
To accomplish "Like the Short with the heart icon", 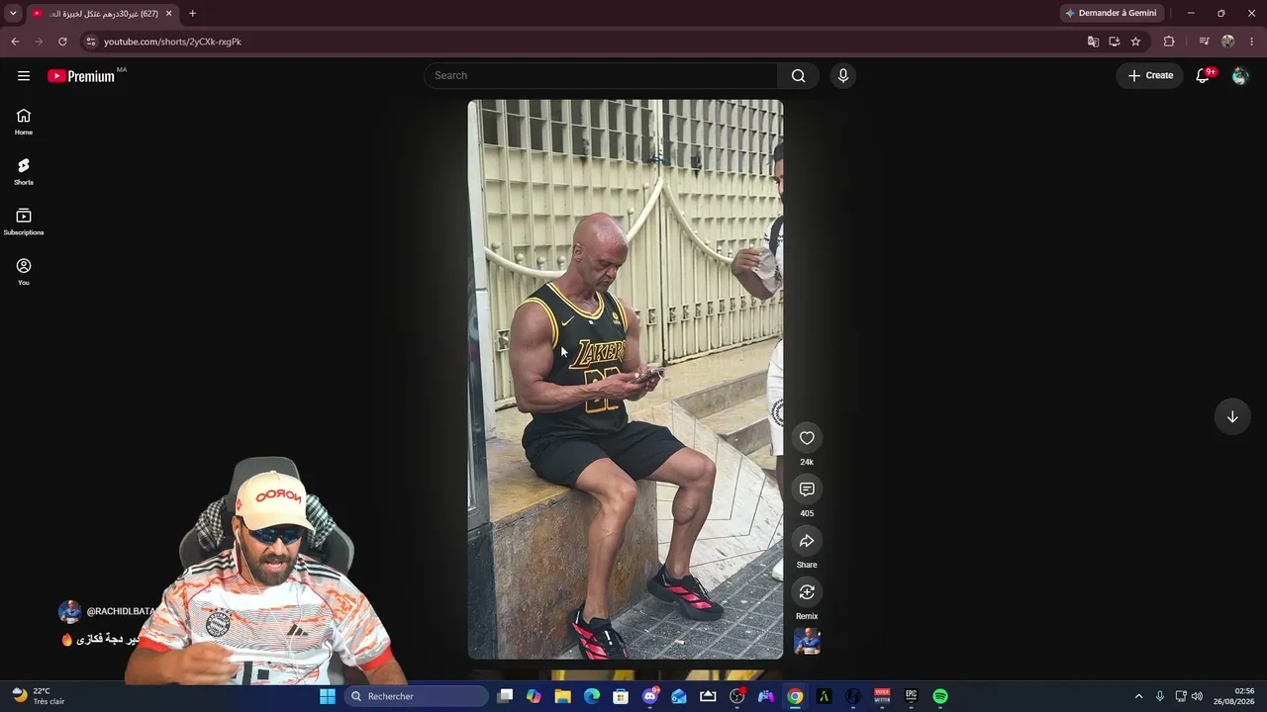I will (x=807, y=438).
